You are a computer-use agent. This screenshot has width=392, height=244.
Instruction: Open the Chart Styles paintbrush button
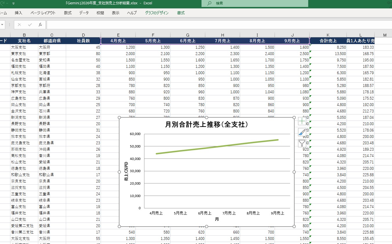click(x=302, y=132)
